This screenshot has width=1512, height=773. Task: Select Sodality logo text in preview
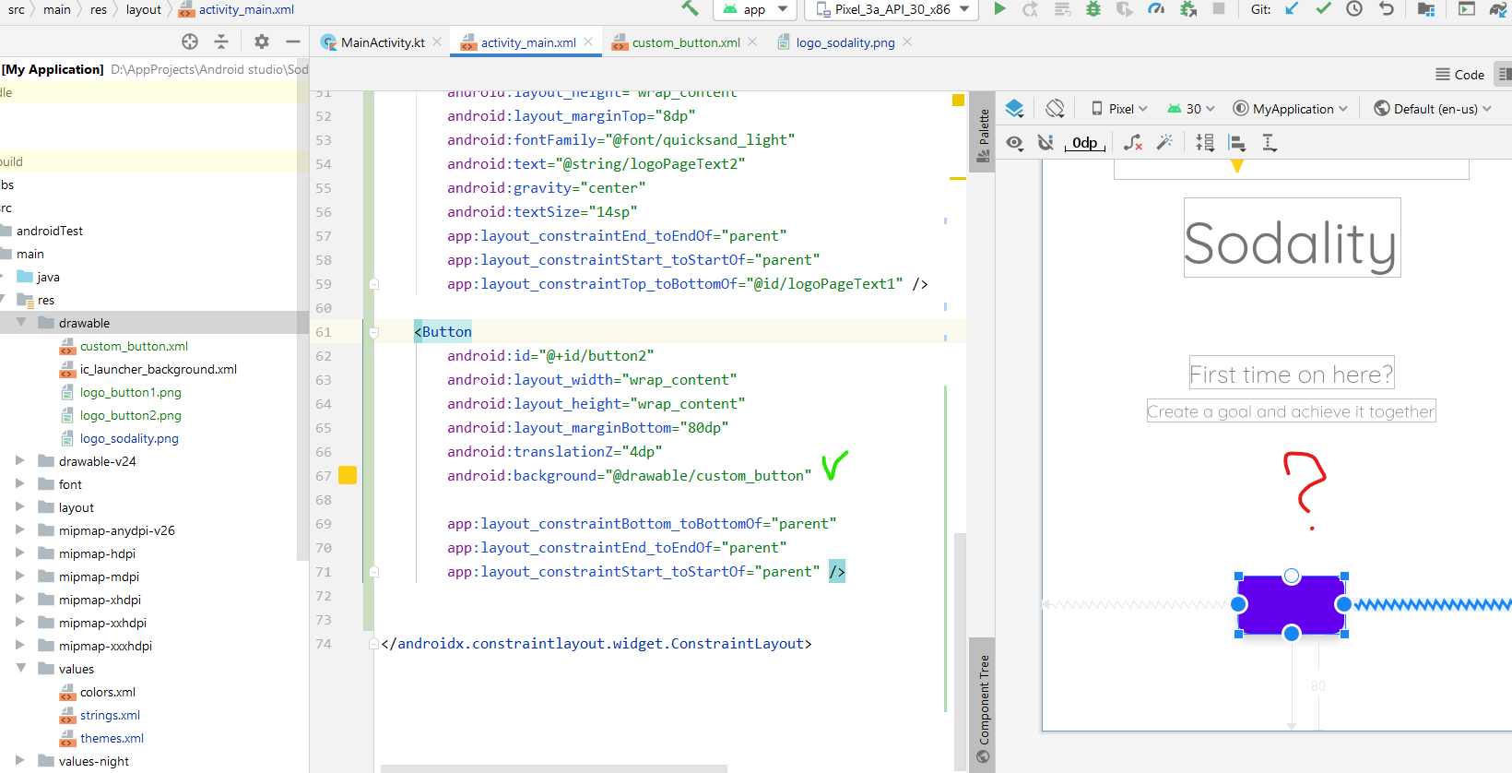1292,238
